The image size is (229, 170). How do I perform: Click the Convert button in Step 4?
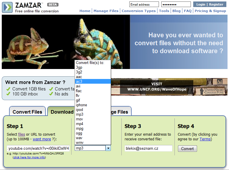tap(187, 149)
